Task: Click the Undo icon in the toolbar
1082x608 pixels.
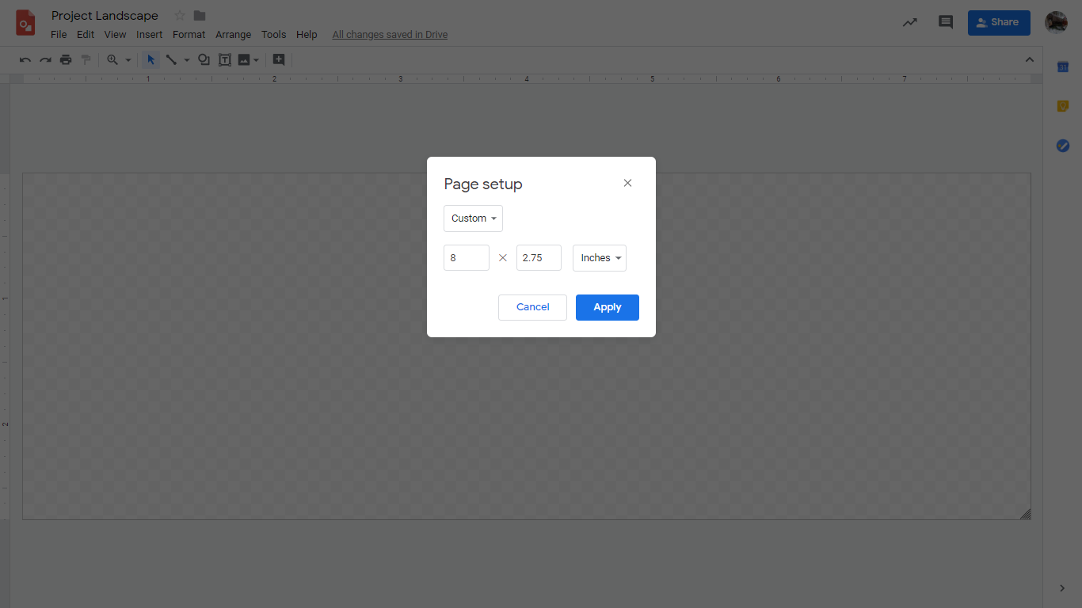Action: click(25, 59)
